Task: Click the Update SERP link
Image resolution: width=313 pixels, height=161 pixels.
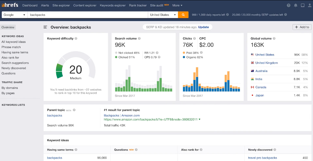Action: point(203,27)
